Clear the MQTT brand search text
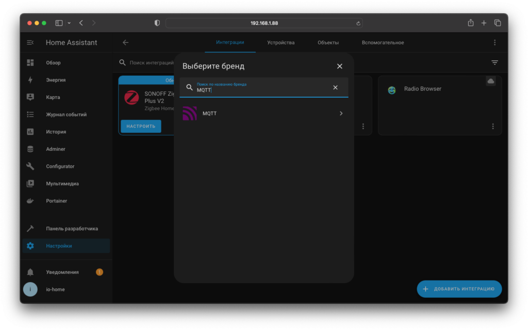This screenshot has height=330, width=528. coord(335,88)
